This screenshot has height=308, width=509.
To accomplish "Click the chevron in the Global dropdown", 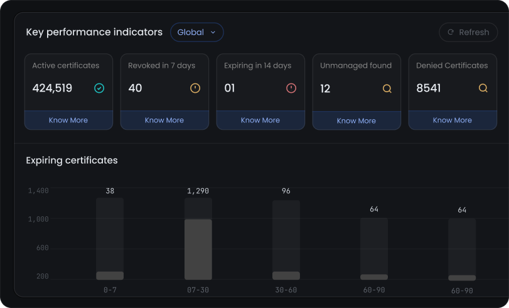I will click(213, 32).
